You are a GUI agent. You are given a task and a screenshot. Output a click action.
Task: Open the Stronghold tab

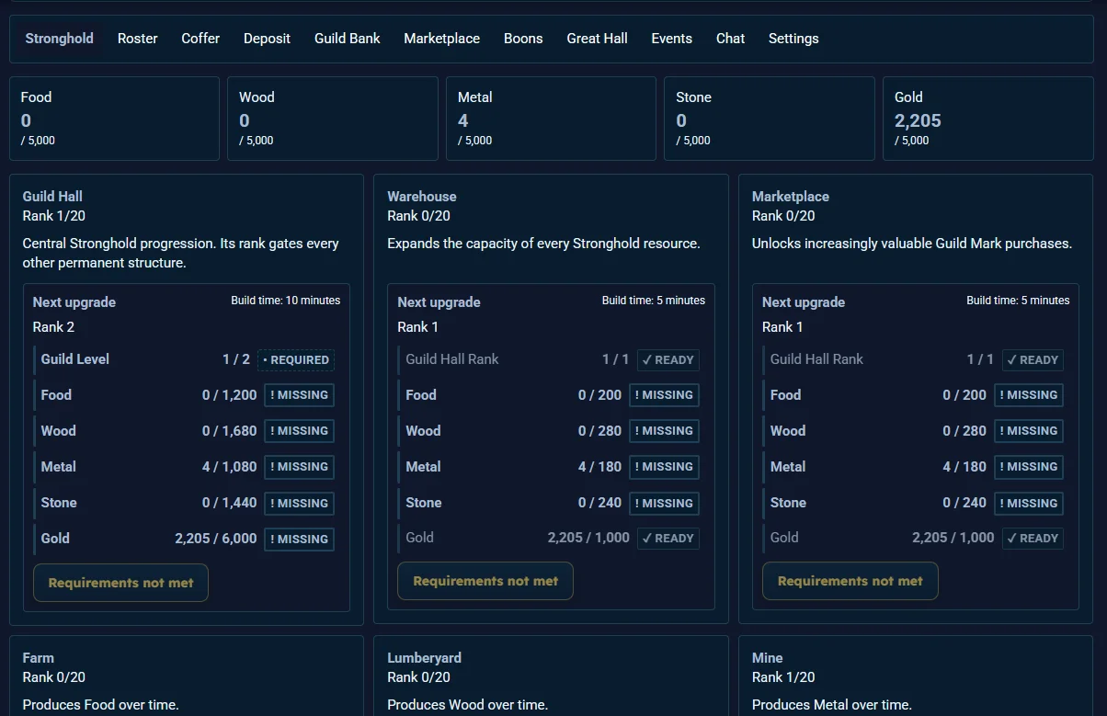pos(59,39)
